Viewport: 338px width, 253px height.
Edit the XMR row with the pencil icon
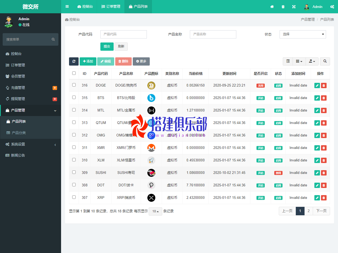317,148
